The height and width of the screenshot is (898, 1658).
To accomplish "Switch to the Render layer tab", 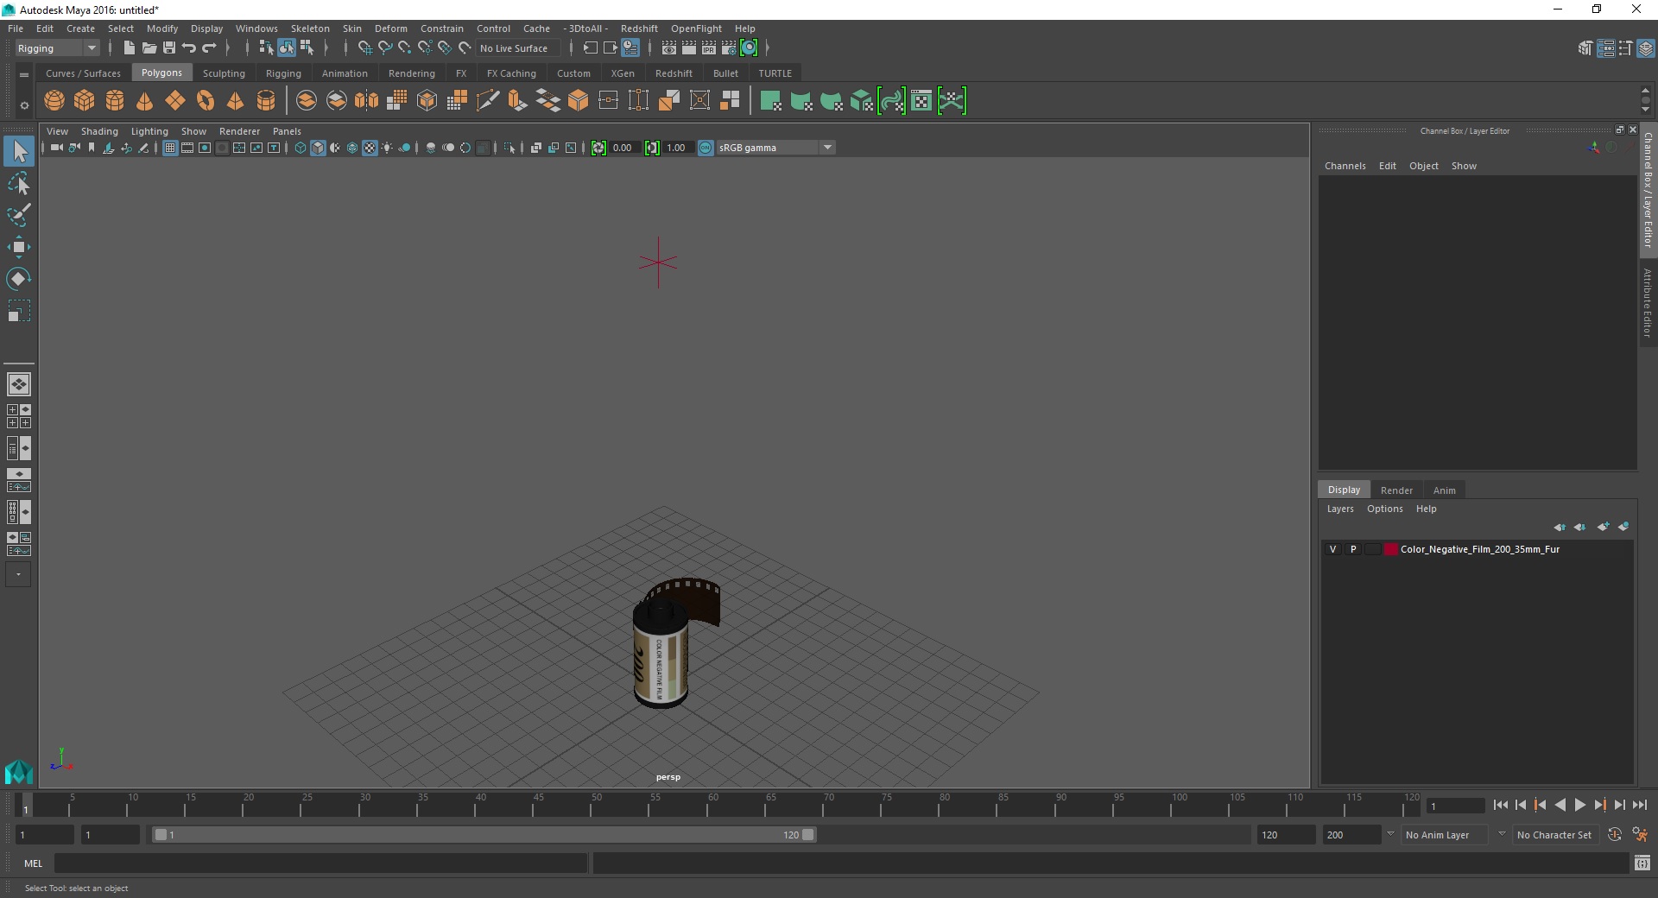I will 1396,490.
